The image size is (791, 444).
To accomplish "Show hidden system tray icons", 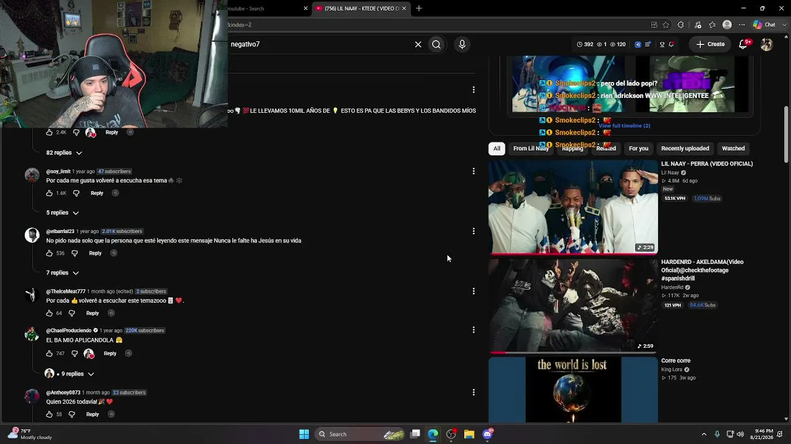I will (x=704, y=434).
